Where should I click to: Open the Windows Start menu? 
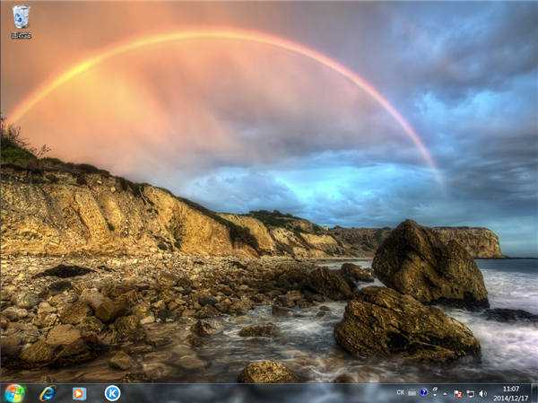tap(14, 393)
